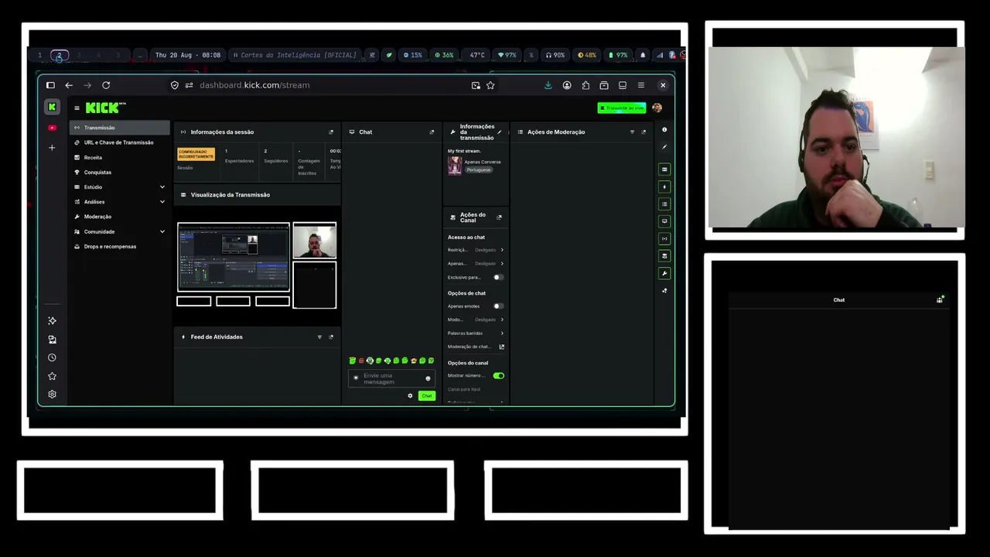Click the browser address bar URL
The height and width of the screenshot is (557, 990).
pos(254,85)
